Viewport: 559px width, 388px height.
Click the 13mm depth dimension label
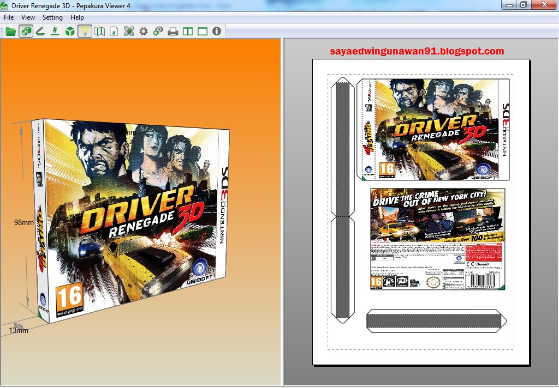point(19,330)
